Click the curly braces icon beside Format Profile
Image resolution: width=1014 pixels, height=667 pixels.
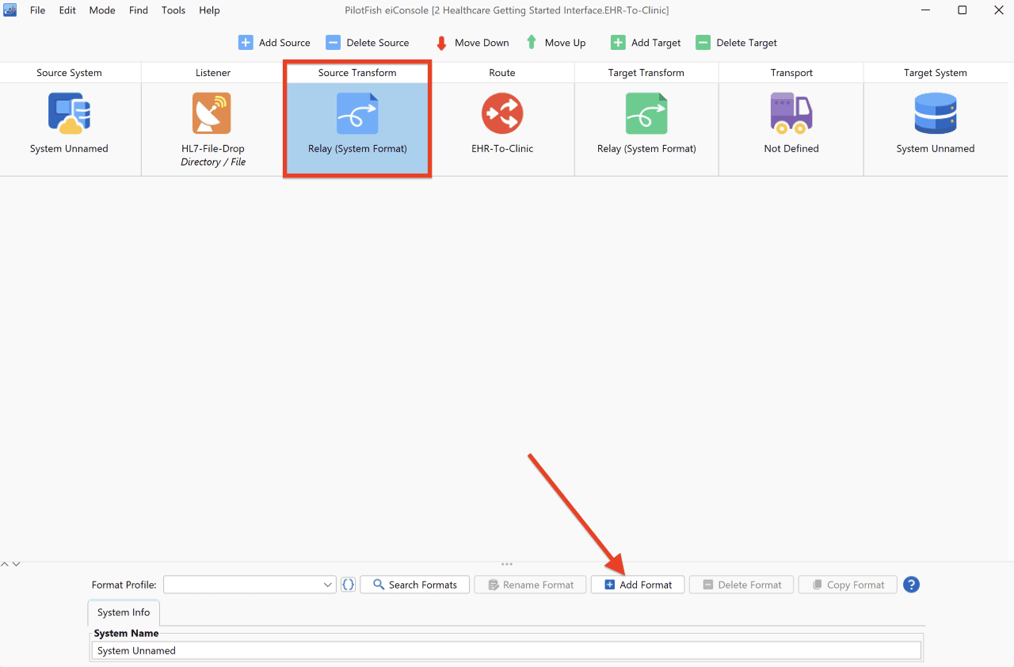point(348,585)
